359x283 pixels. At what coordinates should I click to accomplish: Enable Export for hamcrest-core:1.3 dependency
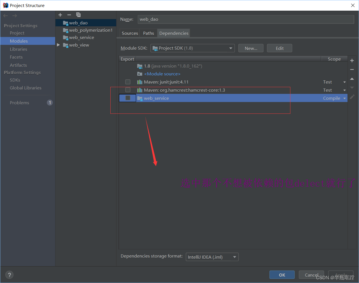pyautogui.click(x=128, y=90)
